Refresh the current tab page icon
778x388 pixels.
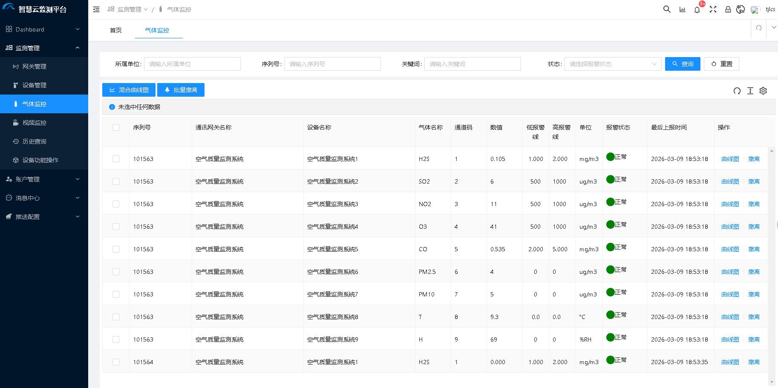coord(758,28)
